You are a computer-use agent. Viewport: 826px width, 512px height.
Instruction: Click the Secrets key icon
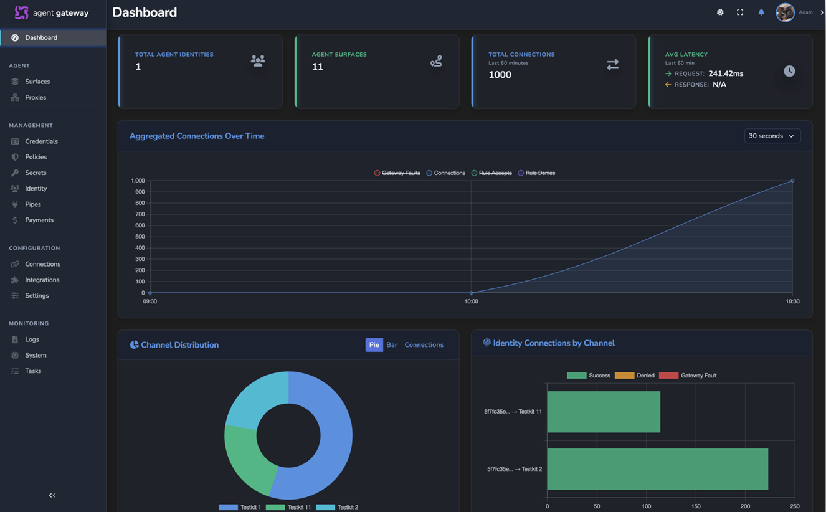(15, 173)
